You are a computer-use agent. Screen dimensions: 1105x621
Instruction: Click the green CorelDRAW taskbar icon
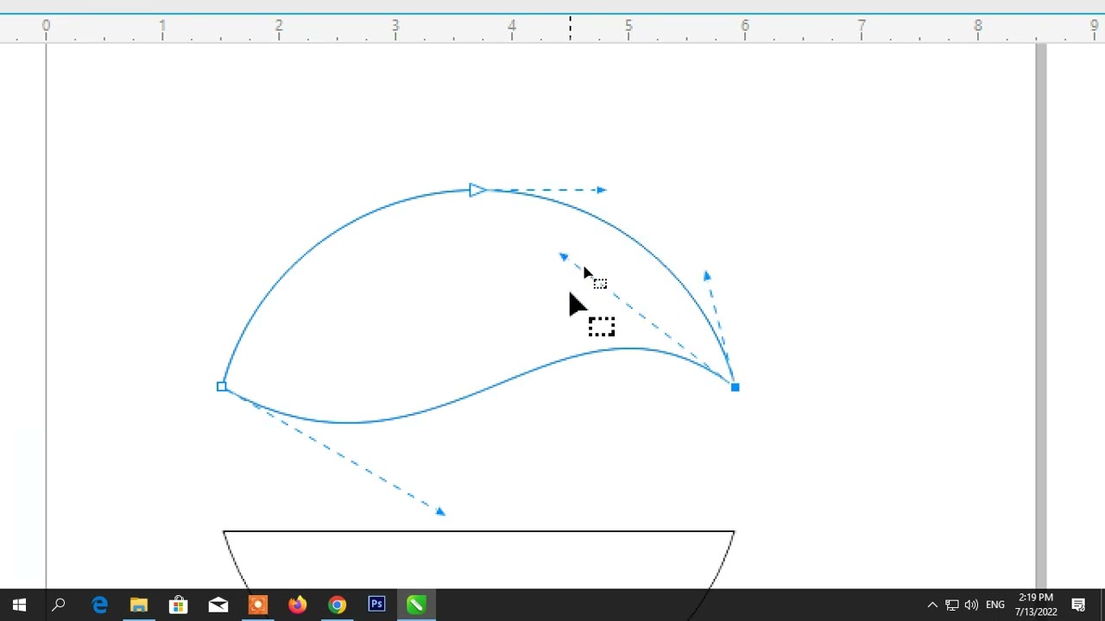coord(416,605)
